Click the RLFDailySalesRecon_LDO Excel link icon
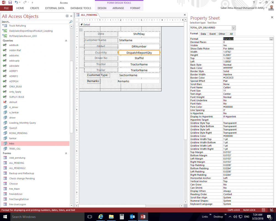This screenshot has height=221, width=276. pos(5,36)
